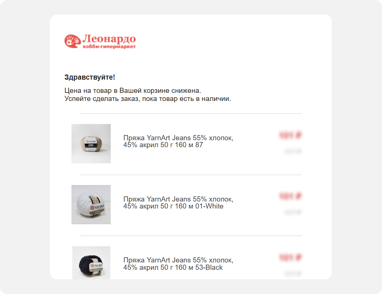Click the Леонардо palette logo icon

click(x=73, y=41)
